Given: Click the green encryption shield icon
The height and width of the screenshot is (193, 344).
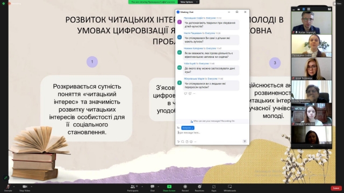Looking at the screenshot, I should click(4, 4).
